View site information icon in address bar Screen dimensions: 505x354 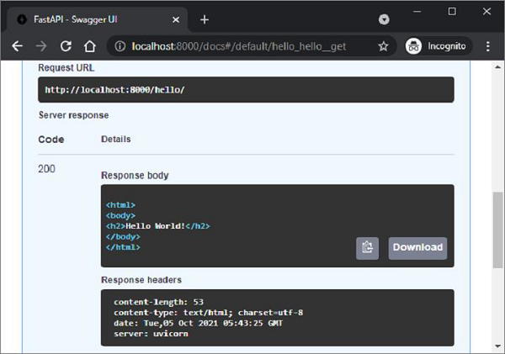coord(119,46)
